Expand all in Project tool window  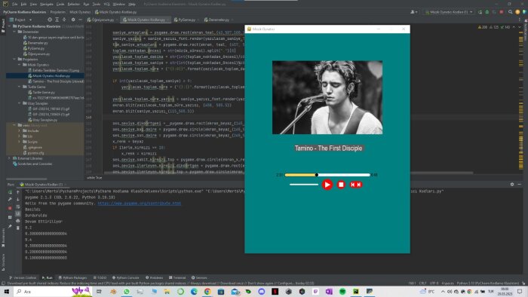click(x=57, y=20)
